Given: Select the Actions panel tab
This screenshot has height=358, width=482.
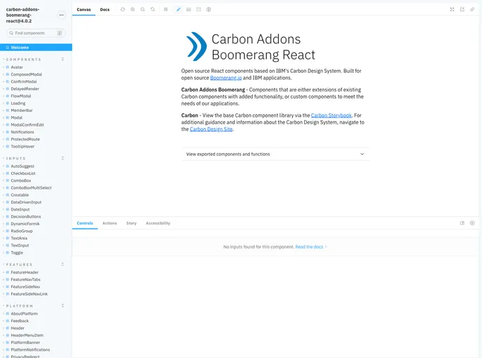Looking at the screenshot, I should tap(109, 223).
